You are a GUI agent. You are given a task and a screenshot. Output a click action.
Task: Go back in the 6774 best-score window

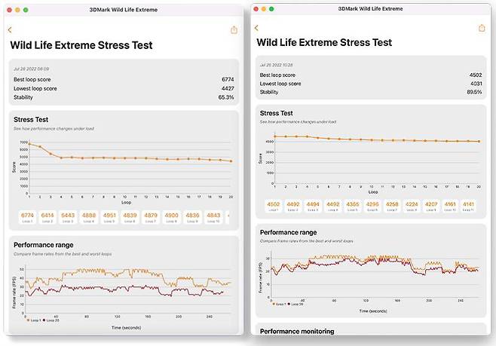(x=10, y=30)
